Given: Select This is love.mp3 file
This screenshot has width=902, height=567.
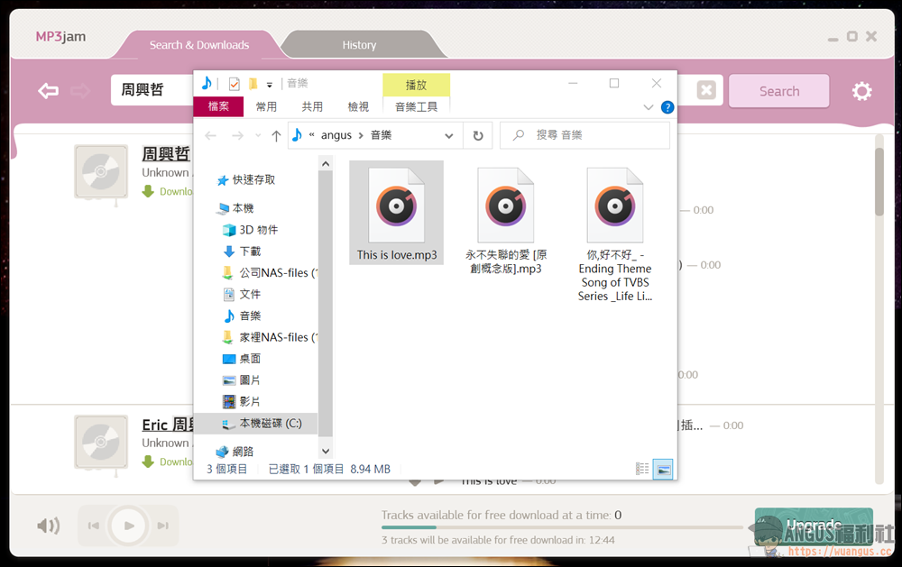Looking at the screenshot, I should pyautogui.click(x=396, y=213).
